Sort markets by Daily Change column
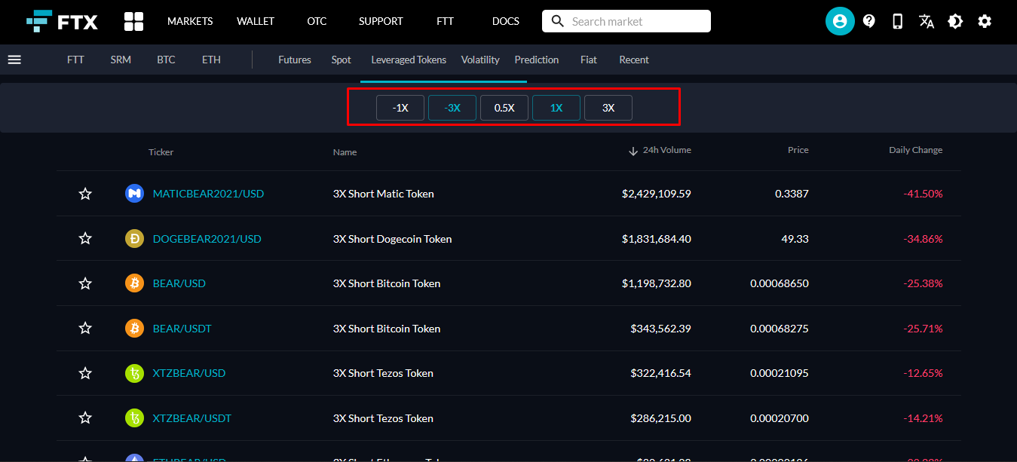 coord(915,150)
